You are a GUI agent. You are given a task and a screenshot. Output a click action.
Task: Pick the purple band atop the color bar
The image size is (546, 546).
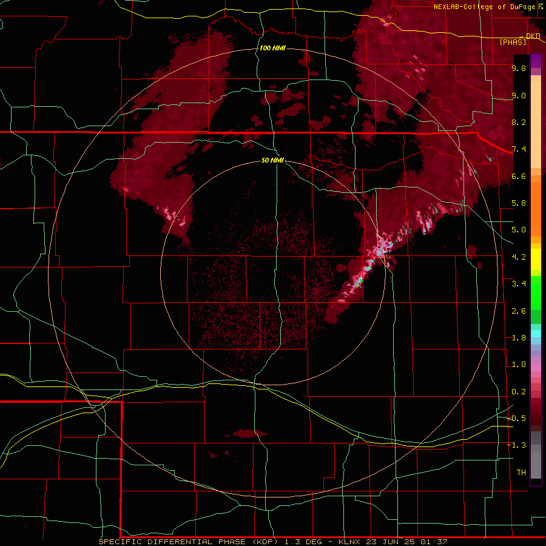click(536, 61)
